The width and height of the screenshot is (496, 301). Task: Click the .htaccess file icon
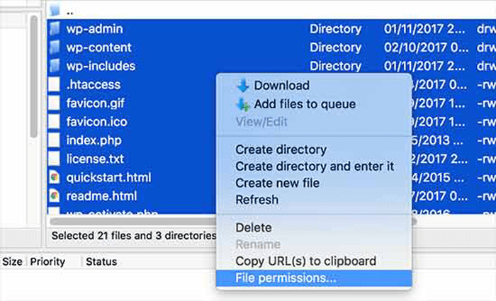[54, 85]
